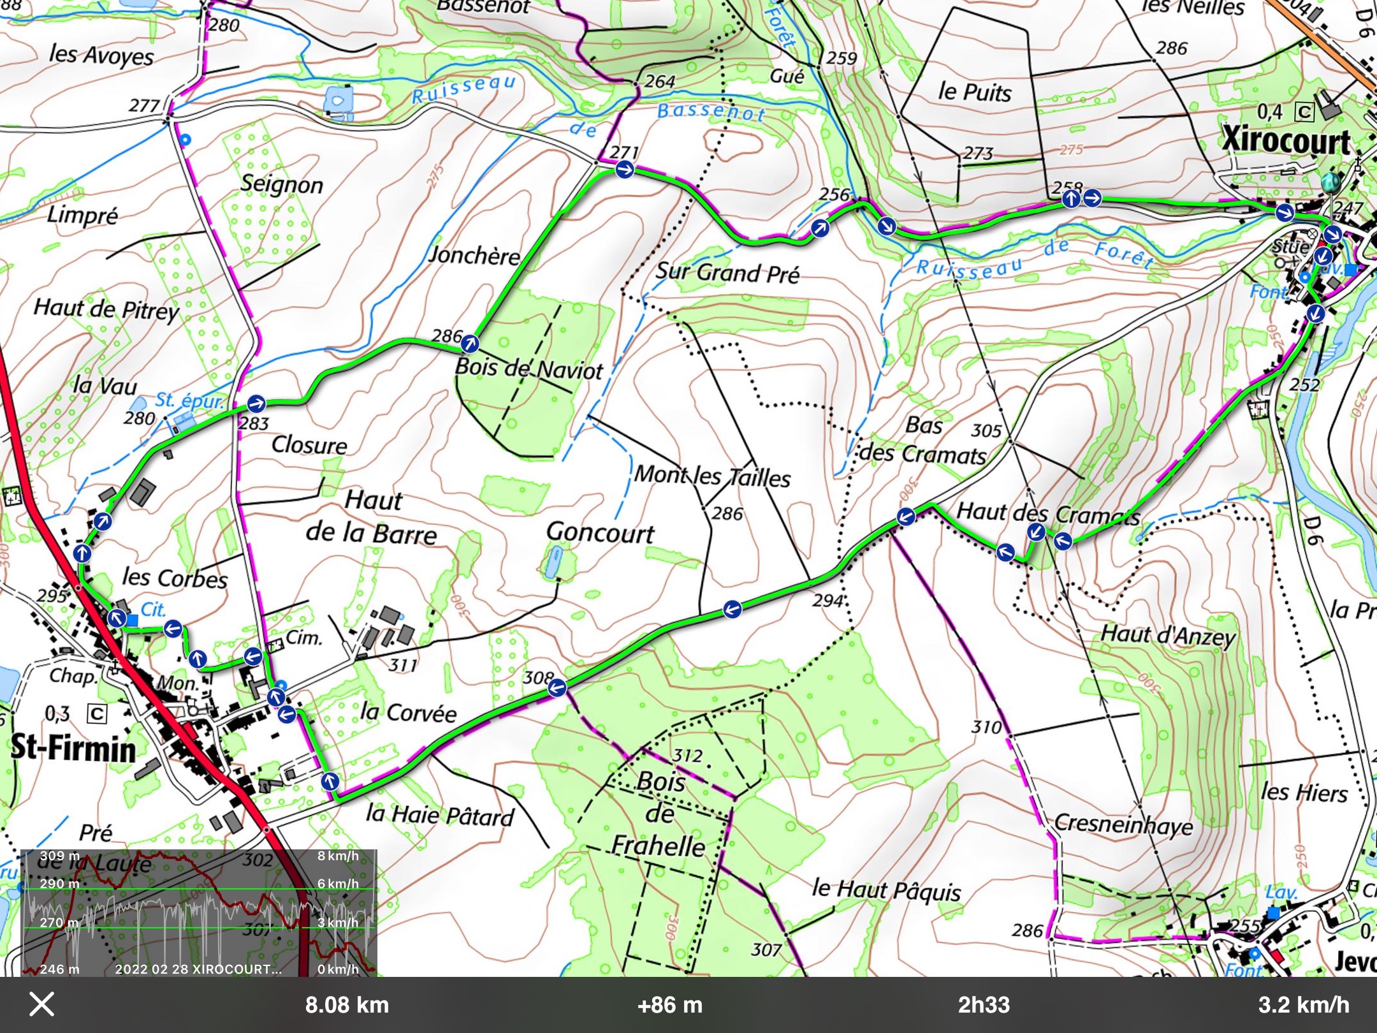
Task: Tap the 'Sur Grand Pré' label
Action: tap(727, 272)
